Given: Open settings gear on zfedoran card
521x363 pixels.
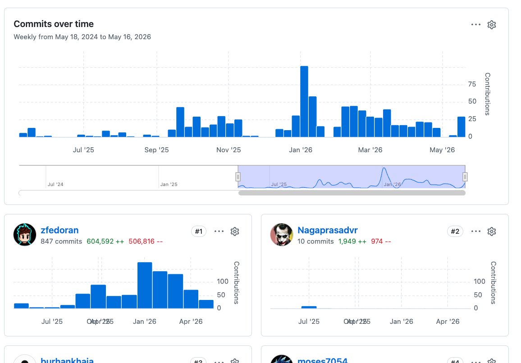Looking at the screenshot, I should (x=234, y=231).
